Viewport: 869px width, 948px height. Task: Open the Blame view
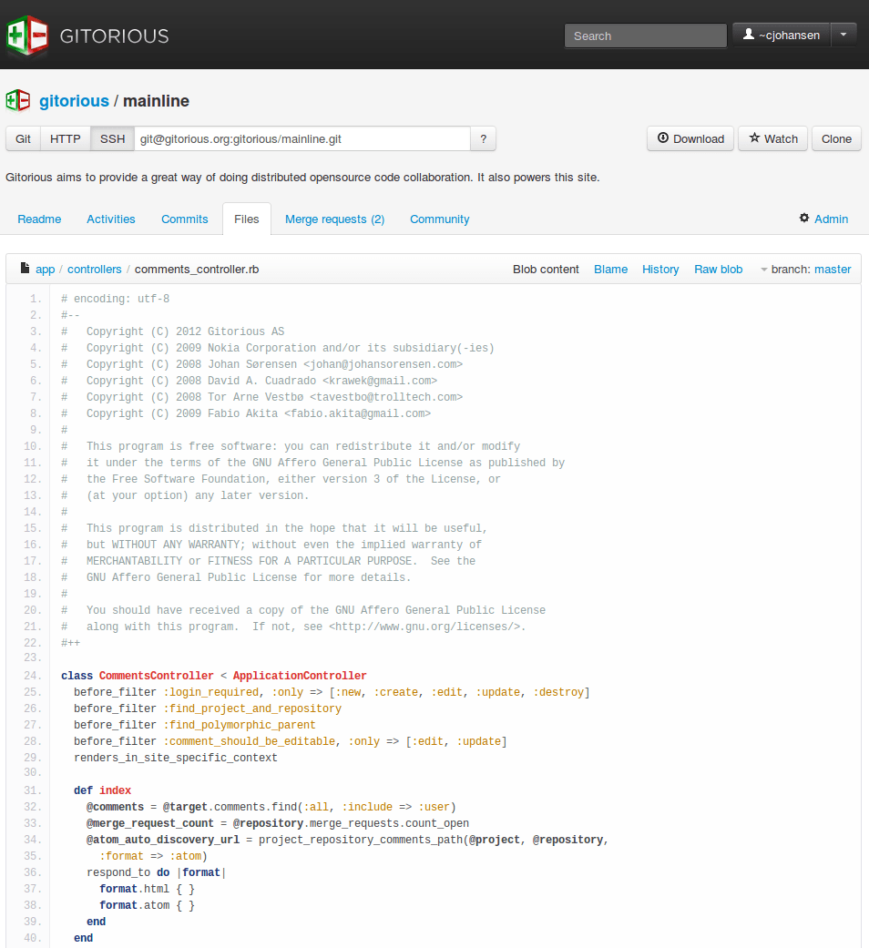(x=611, y=269)
